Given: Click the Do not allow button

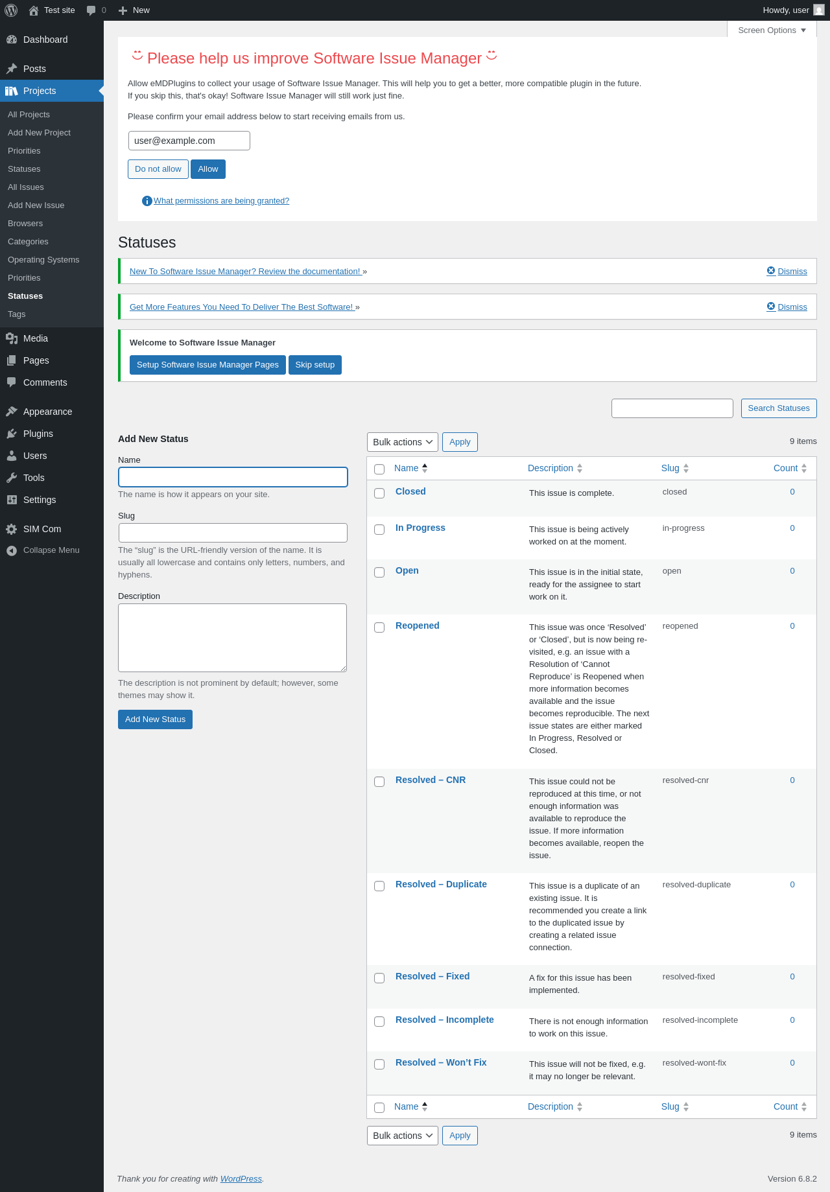Looking at the screenshot, I should click(x=158, y=169).
